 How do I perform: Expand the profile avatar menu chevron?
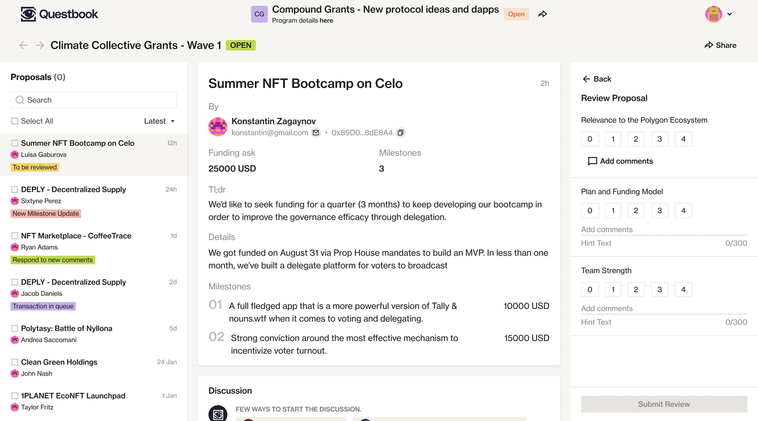(730, 14)
